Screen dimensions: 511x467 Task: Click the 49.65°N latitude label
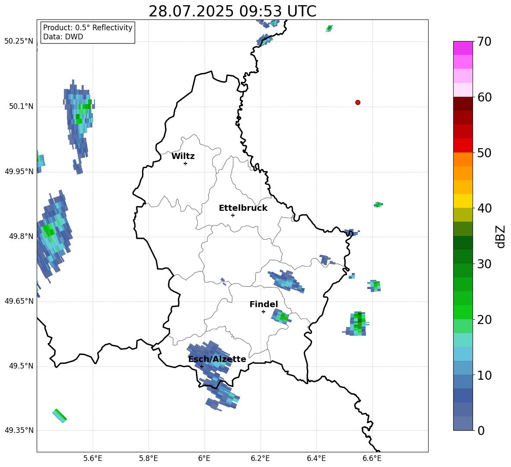coord(19,301)
